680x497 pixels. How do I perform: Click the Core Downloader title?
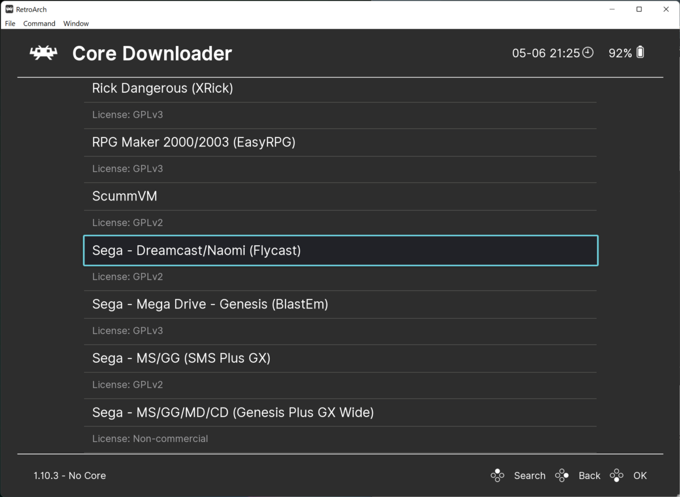[152, 53]
